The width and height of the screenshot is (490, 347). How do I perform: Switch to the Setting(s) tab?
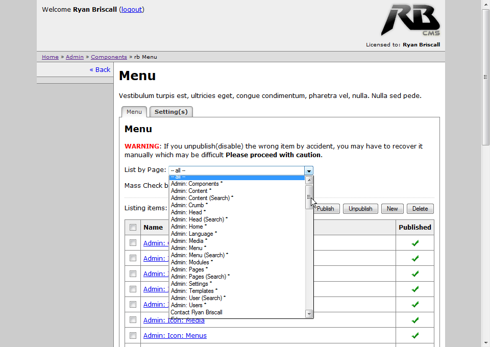click(x=171, y=112)
